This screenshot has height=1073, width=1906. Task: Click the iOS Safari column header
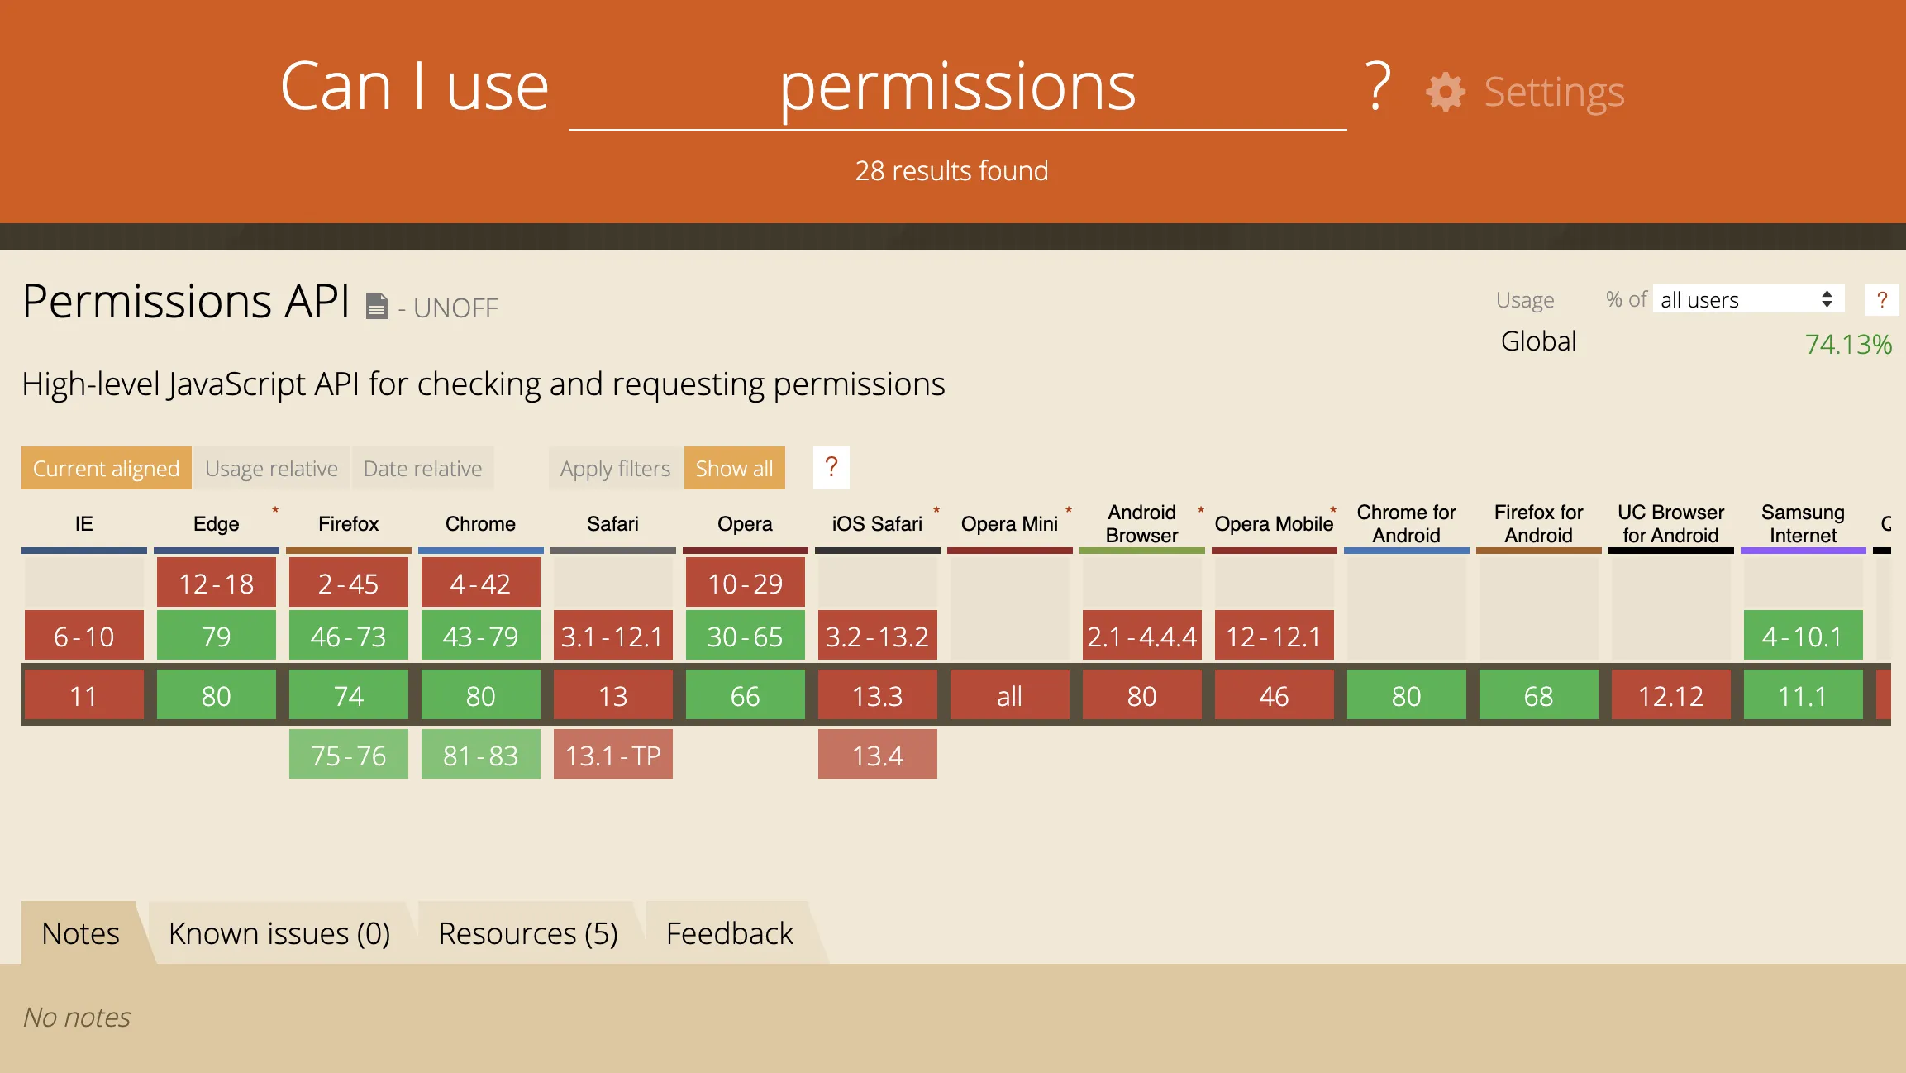click(878, 524)
